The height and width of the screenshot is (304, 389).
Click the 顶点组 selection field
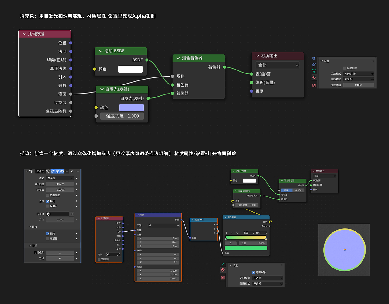58,214
